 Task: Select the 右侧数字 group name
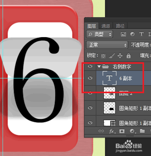(x=122, y=67)
